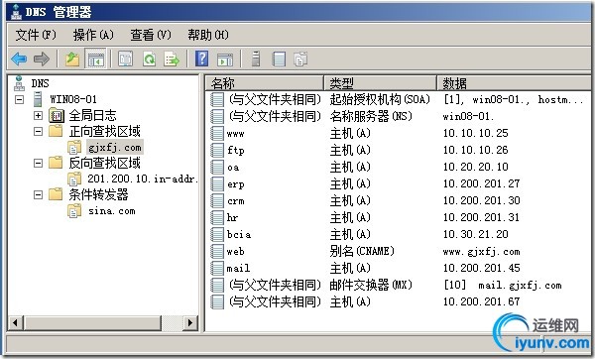Screen dimensions: 595x359
Task: Click the tree pane horizontal scrollbar thumb
Action: pos(92,323)
